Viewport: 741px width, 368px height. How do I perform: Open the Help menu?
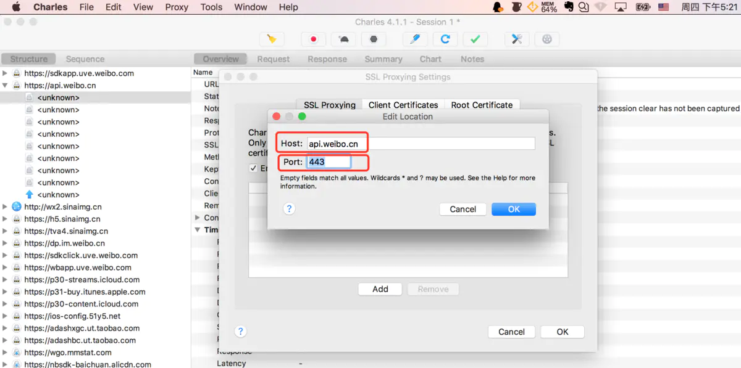[x=288, y=7]
